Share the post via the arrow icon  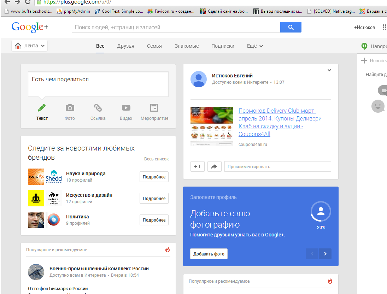(x=214, y=166)
